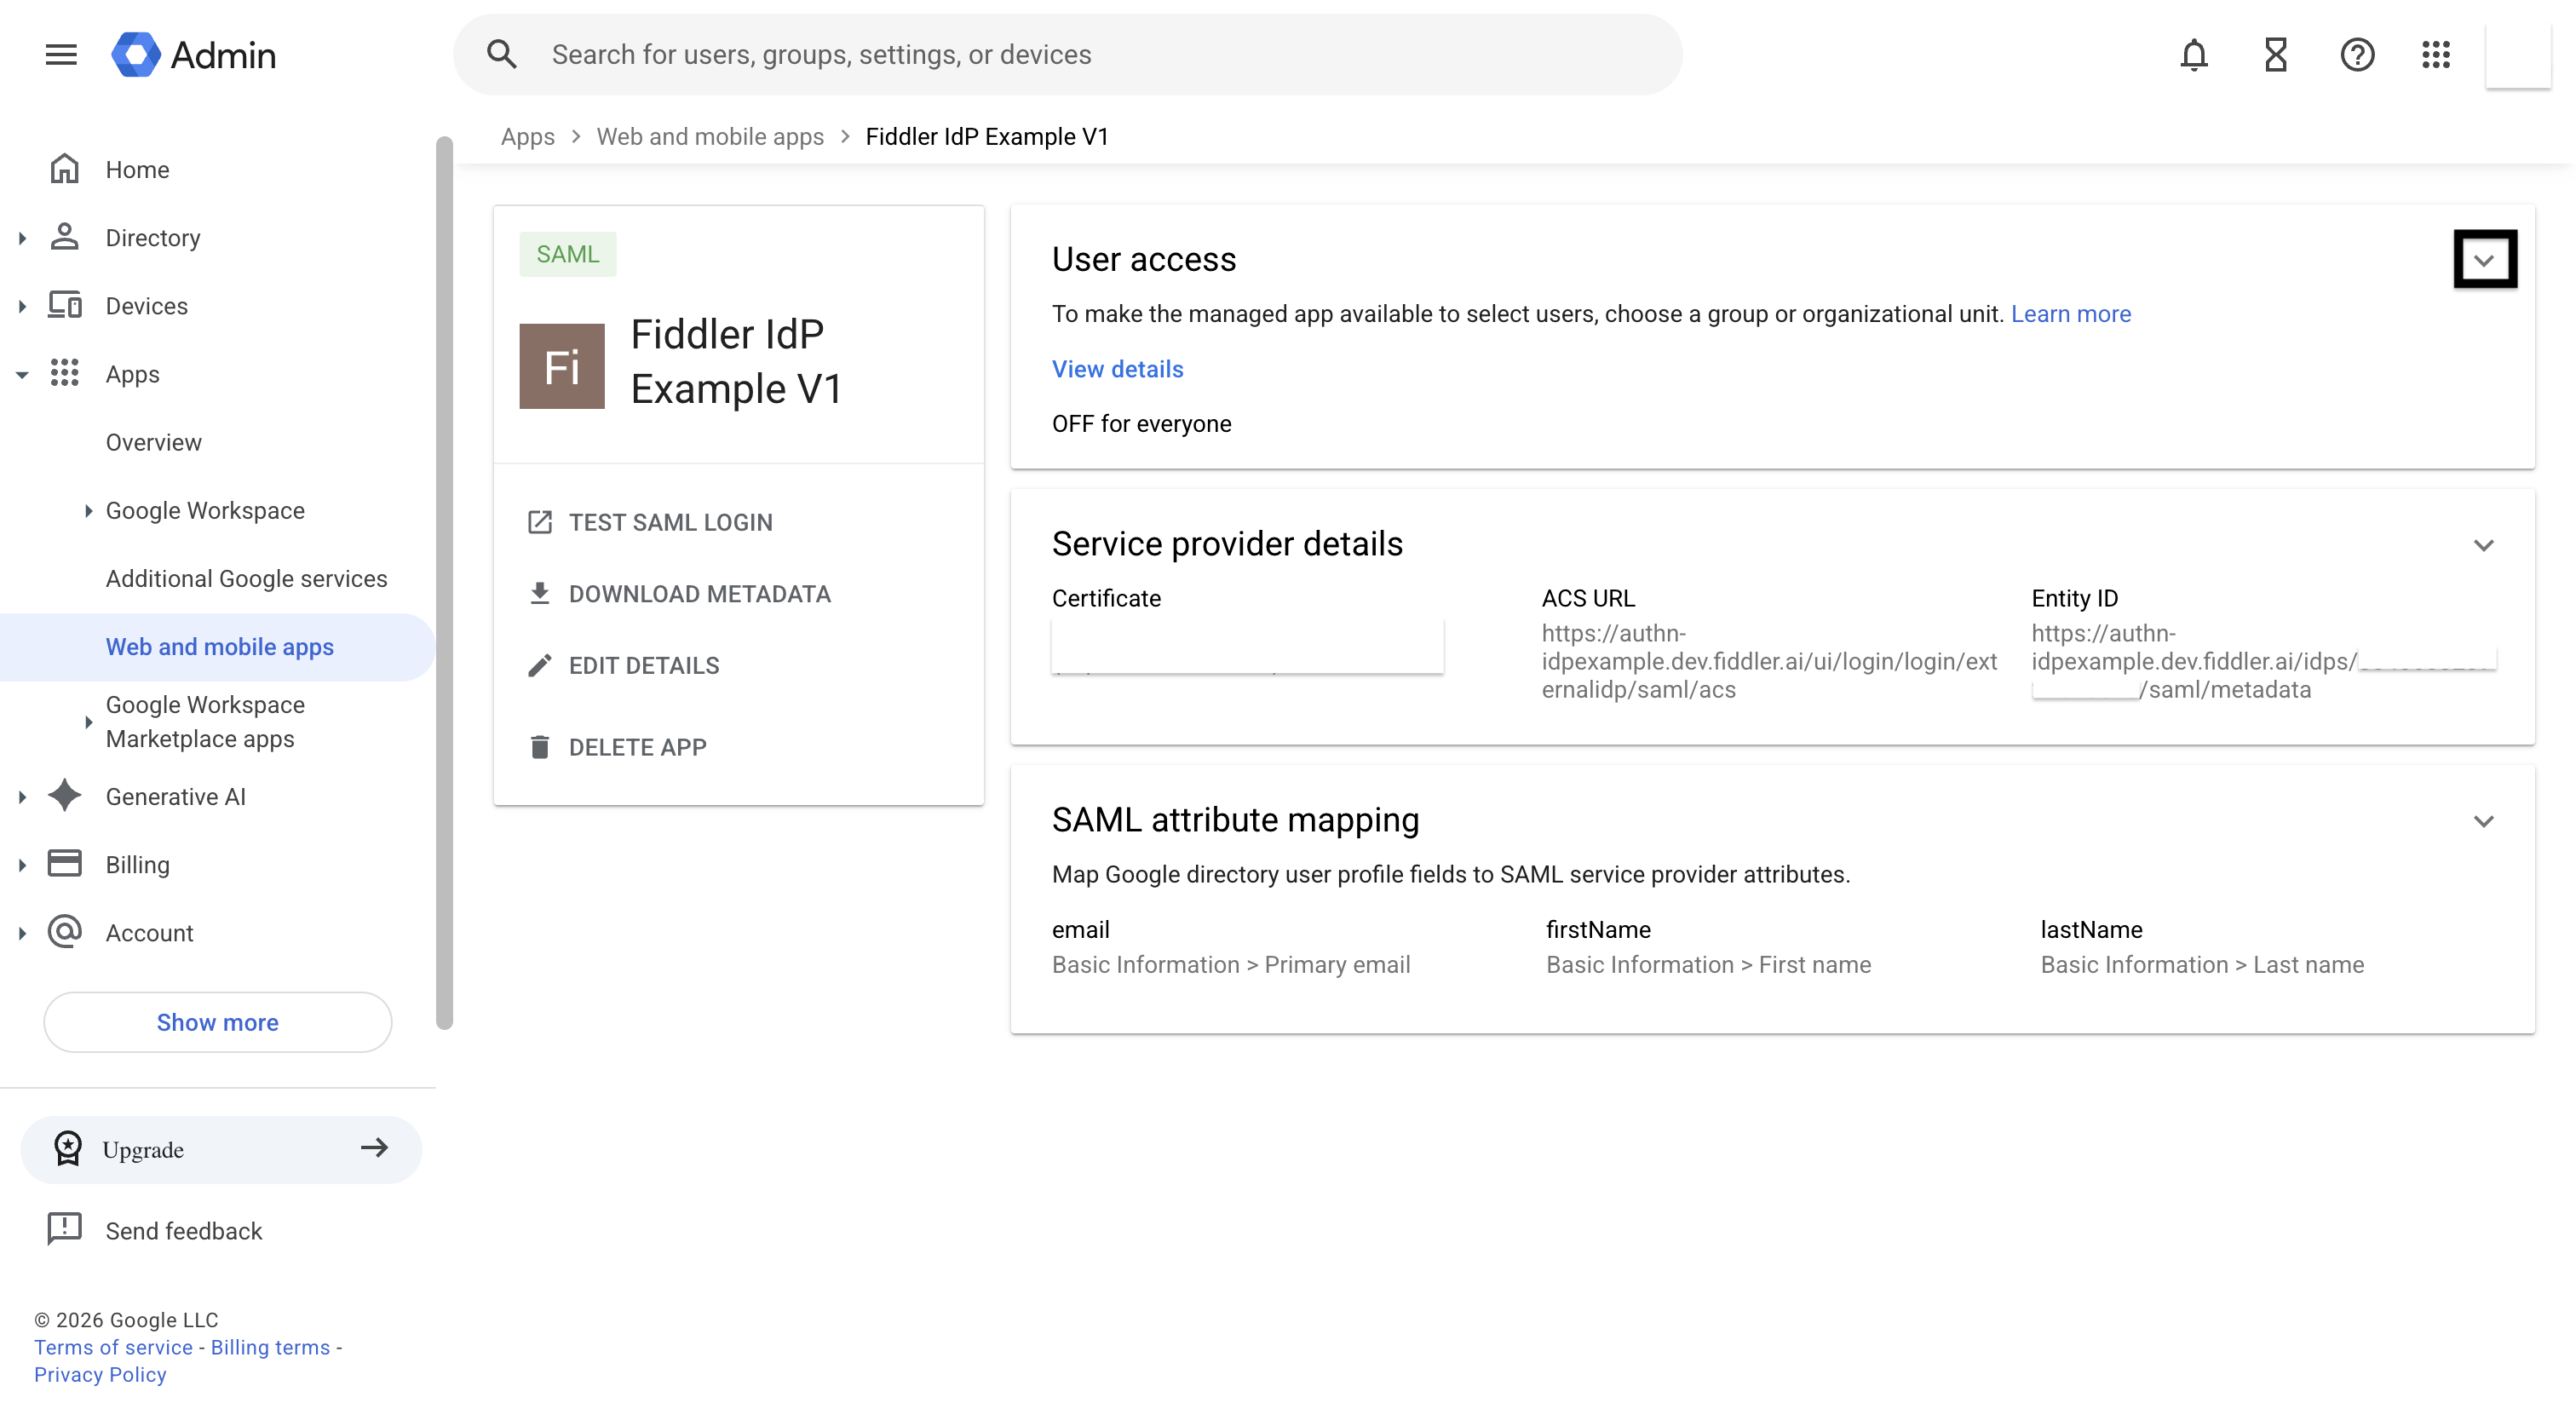2576x1409 pixels.
Task: Click the Fi app avatar tile
Action: (562, 366)
